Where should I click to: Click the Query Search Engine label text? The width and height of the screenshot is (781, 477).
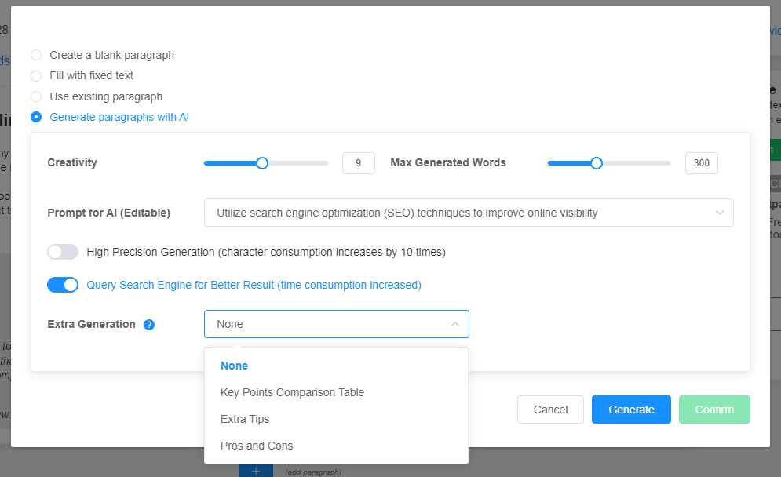pyautogui.click(x=254, y=285)
